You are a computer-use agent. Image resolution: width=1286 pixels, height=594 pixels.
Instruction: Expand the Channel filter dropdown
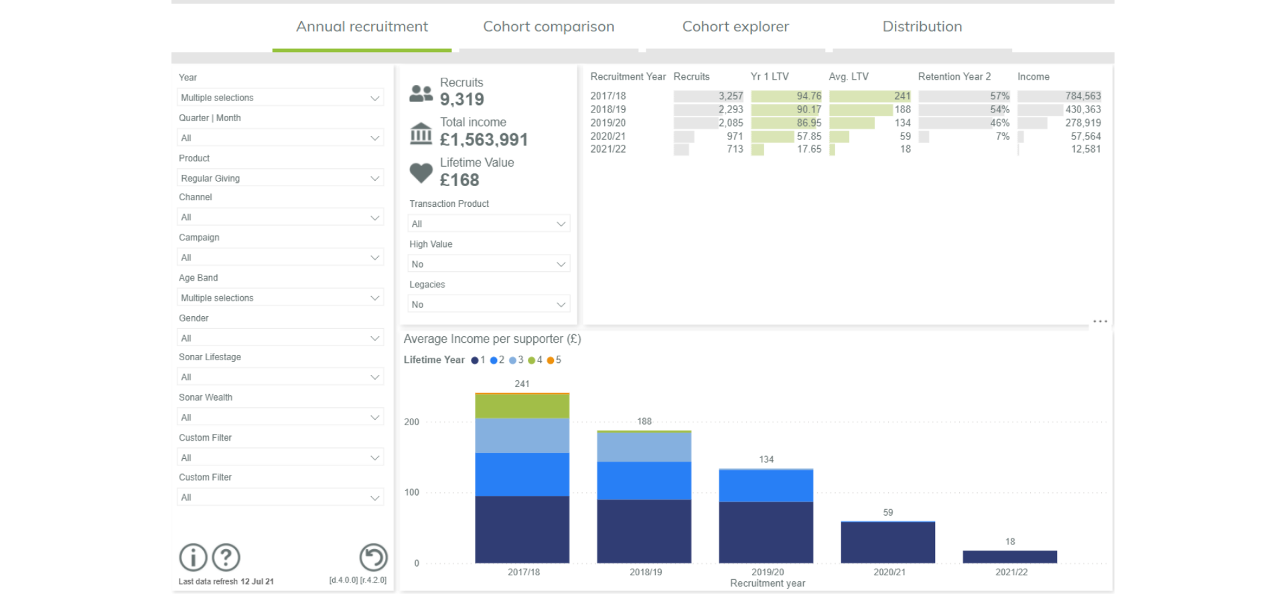click(x=281, y=217)
